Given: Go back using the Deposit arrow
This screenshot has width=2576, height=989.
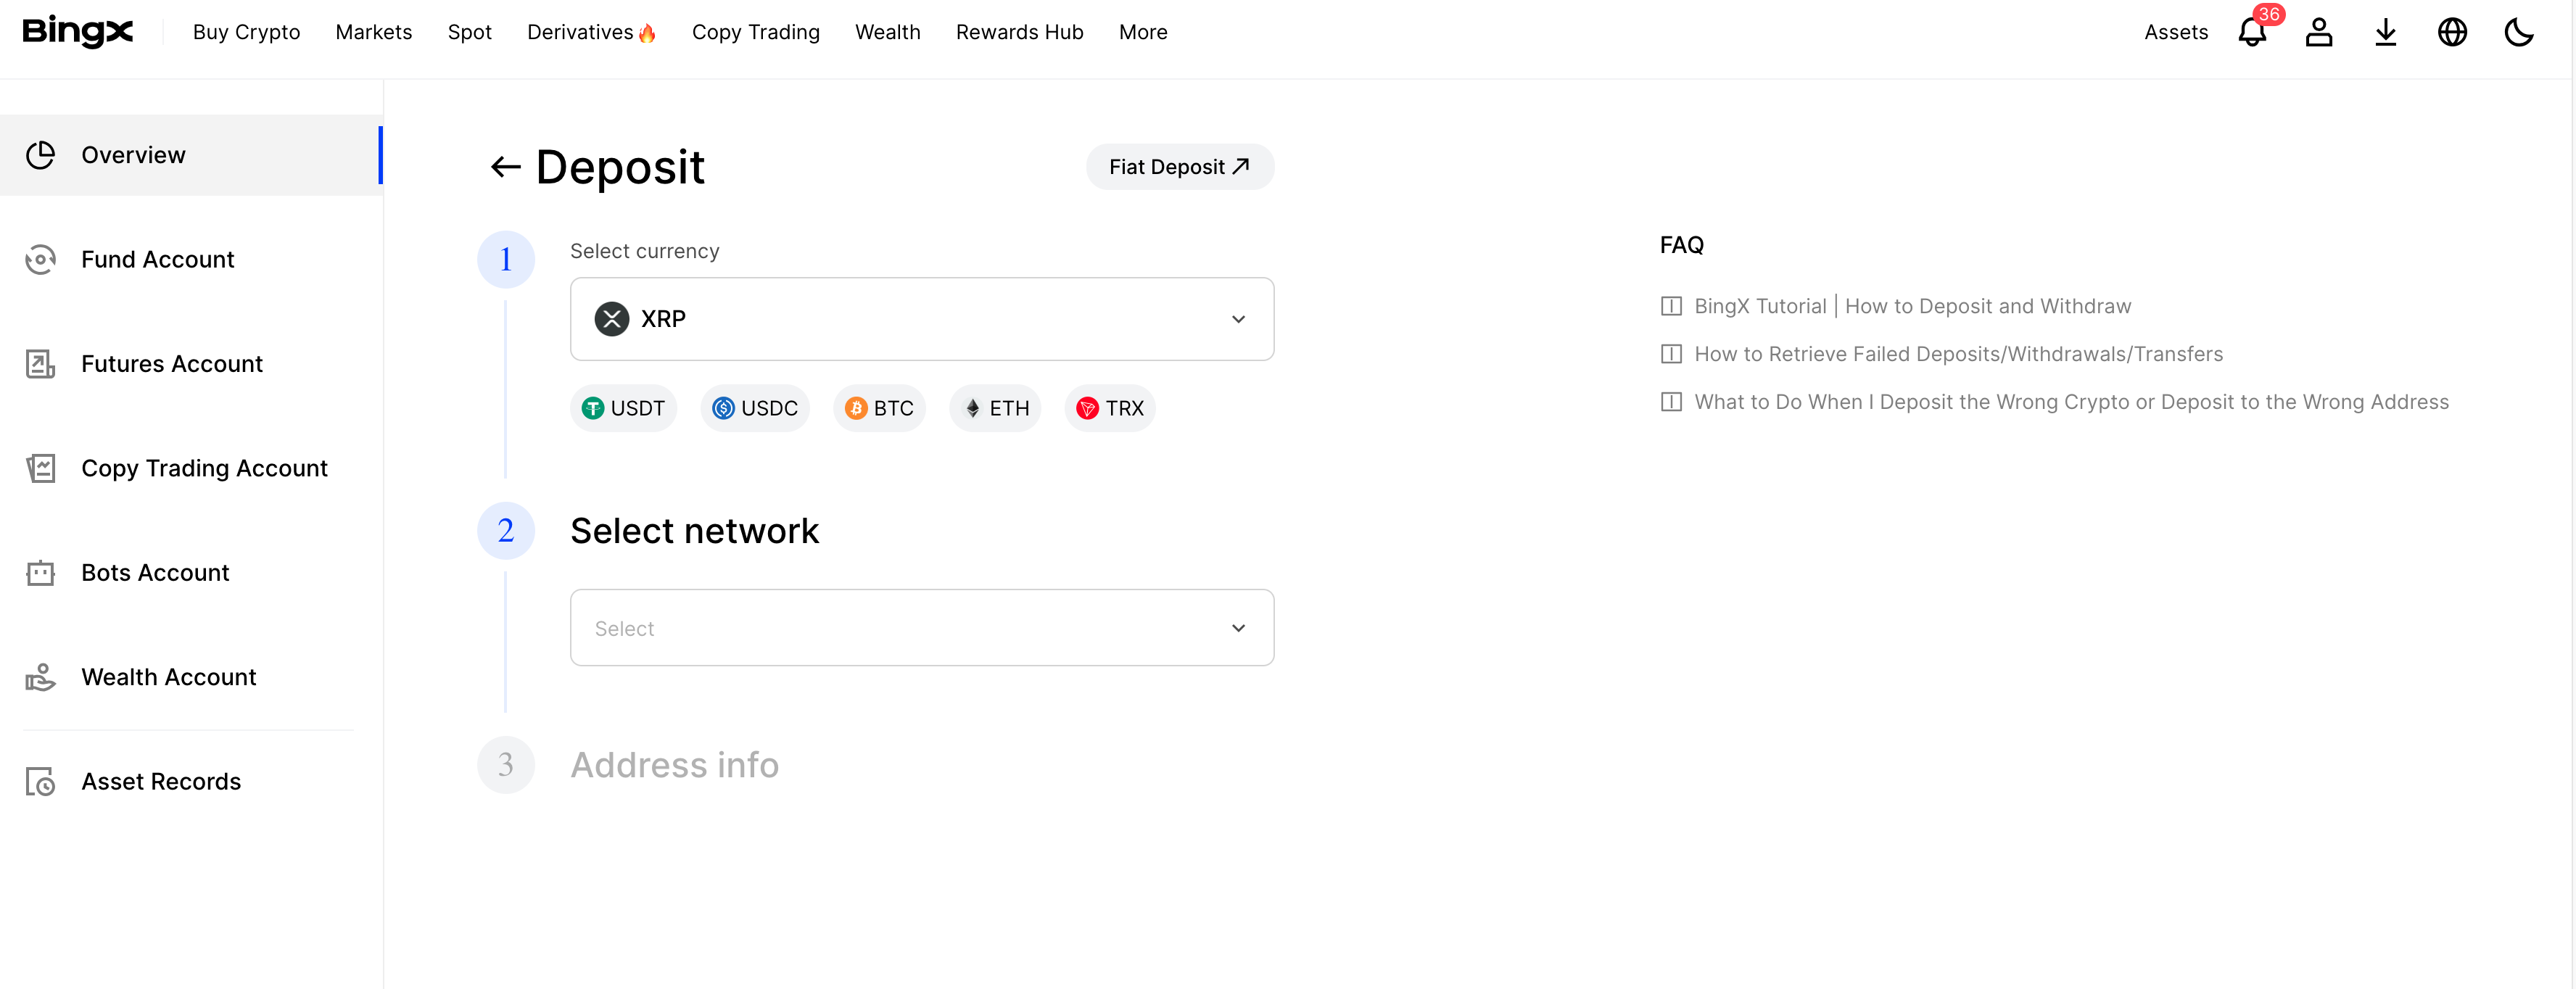Looking at the screenshot, I should [505, 167].
